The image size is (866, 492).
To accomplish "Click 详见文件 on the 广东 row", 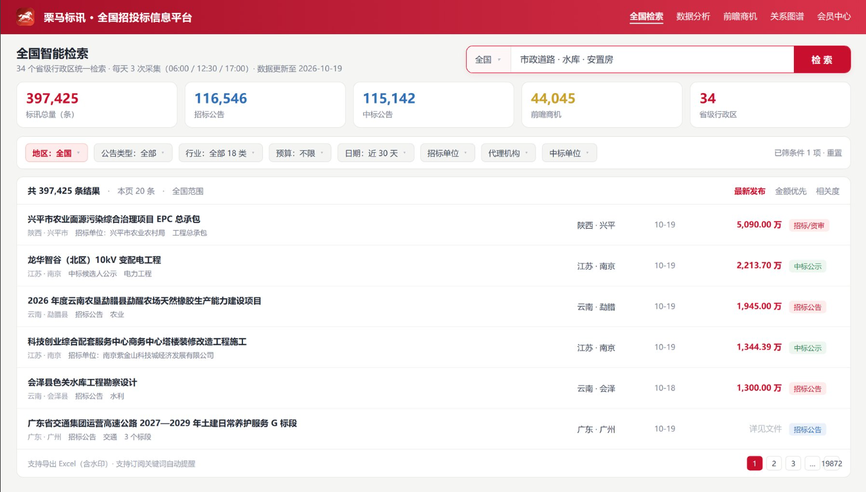I will 766,429.
